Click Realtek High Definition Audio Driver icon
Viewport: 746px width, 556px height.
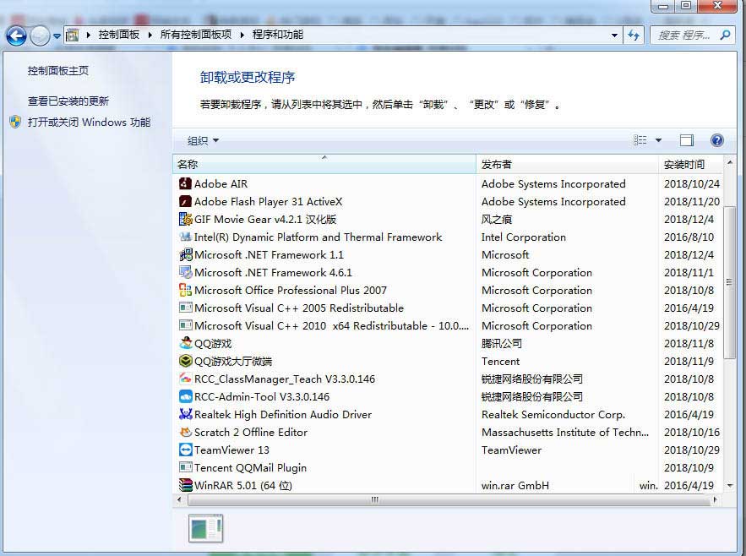tap(185, 414)
